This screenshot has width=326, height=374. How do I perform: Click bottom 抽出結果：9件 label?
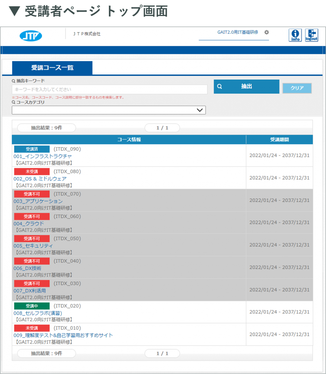tap(46, 354)
